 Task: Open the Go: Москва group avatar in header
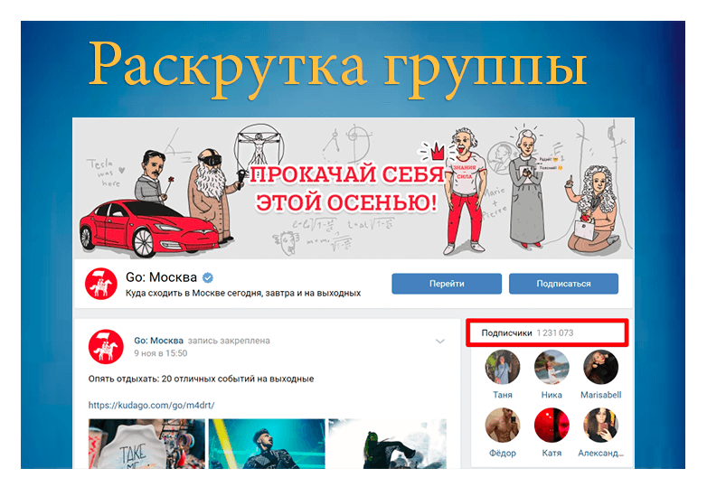101,284
